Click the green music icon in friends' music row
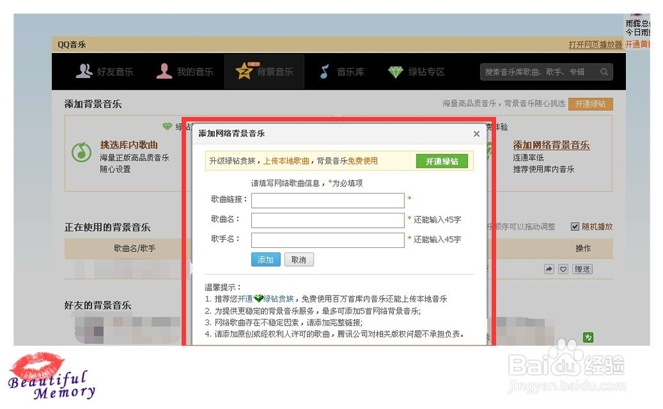663x409 pixels. coord(587,337)
